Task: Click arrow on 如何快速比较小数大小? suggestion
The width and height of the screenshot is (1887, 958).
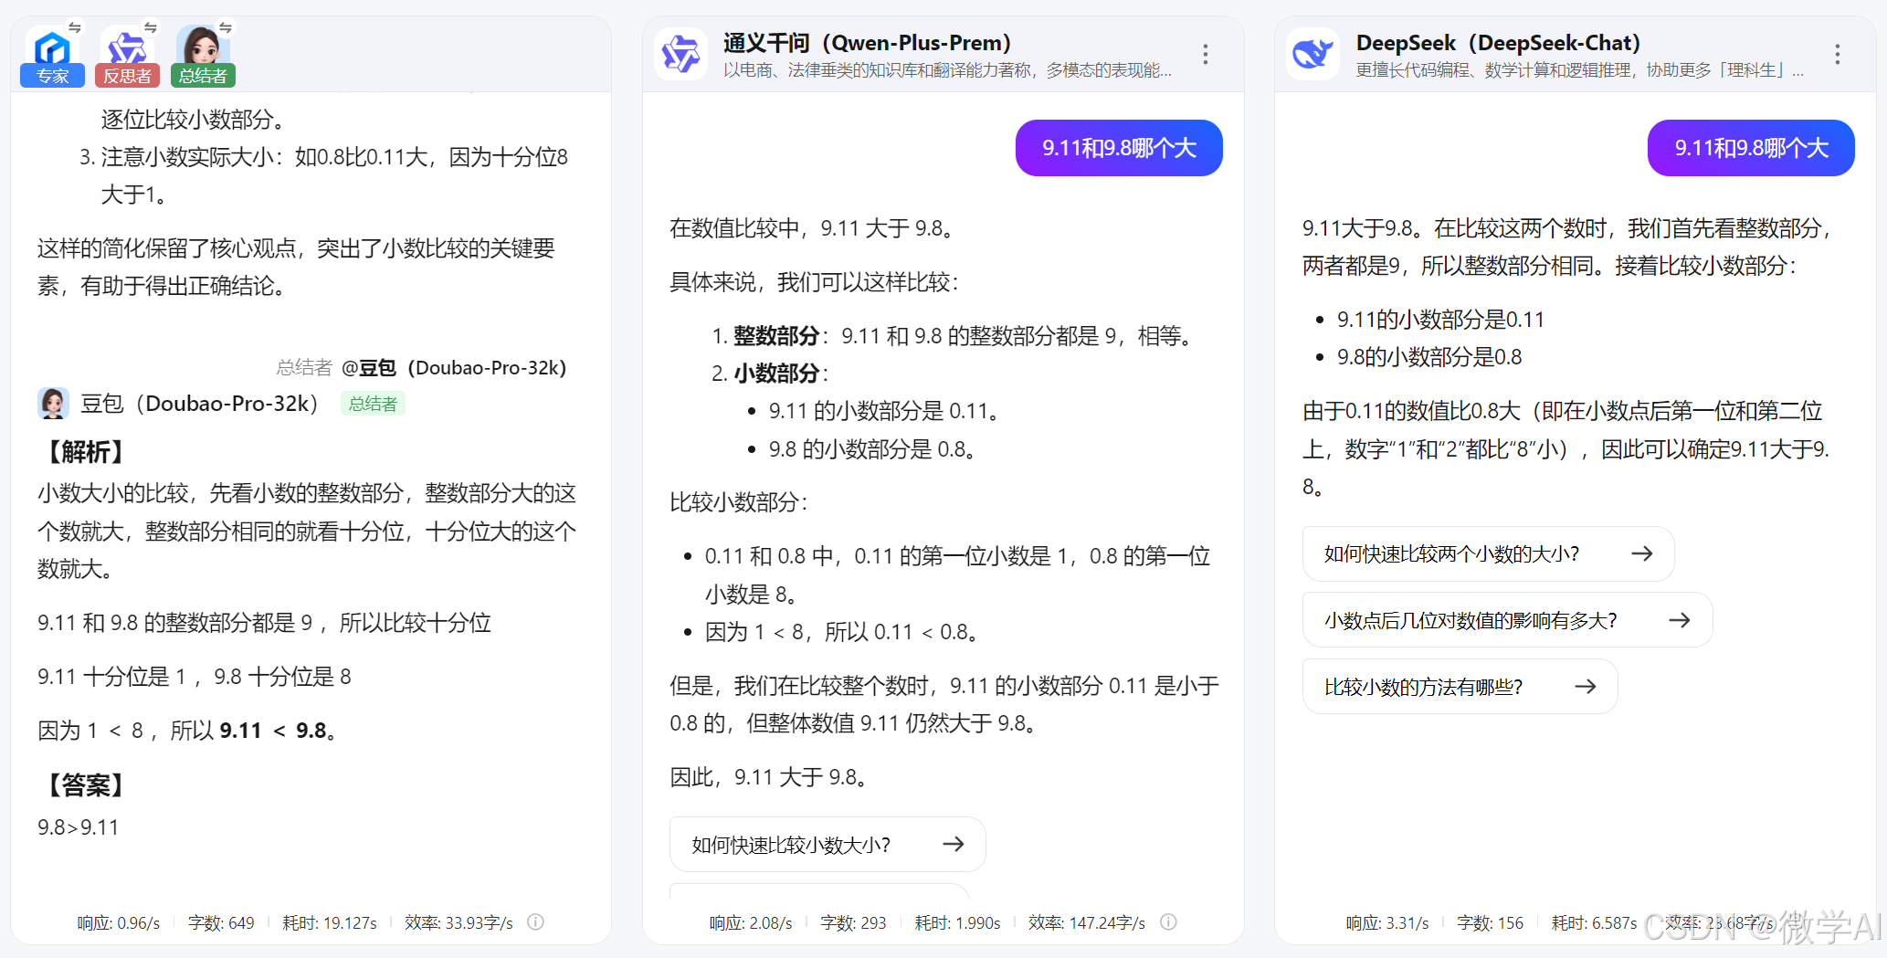Action: 954,844
